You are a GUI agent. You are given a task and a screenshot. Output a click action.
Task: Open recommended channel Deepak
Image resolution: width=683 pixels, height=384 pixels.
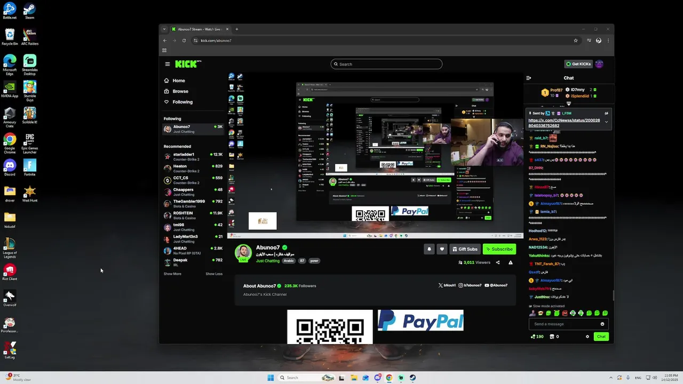pyautogui.click(x=193, y=262)
